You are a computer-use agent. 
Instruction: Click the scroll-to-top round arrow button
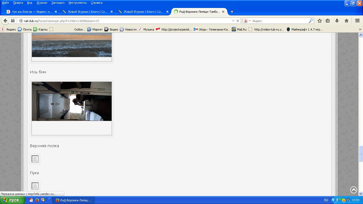coord(353,190)
